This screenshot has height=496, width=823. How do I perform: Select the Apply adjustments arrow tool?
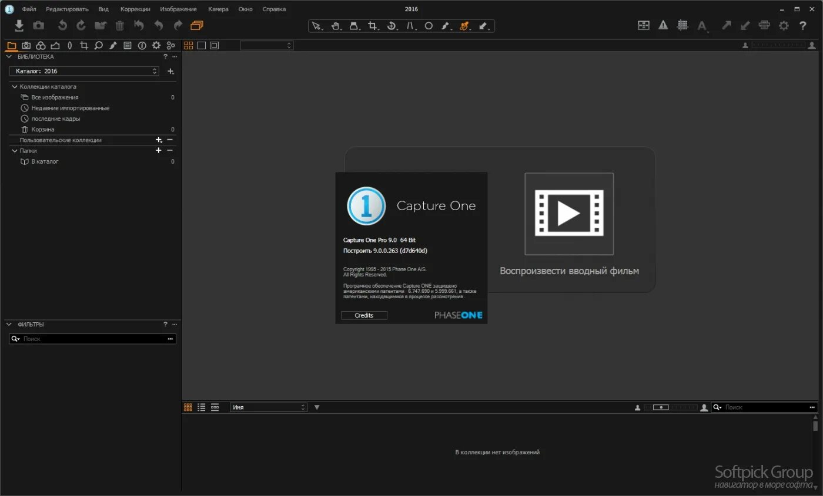click(483, 26)
